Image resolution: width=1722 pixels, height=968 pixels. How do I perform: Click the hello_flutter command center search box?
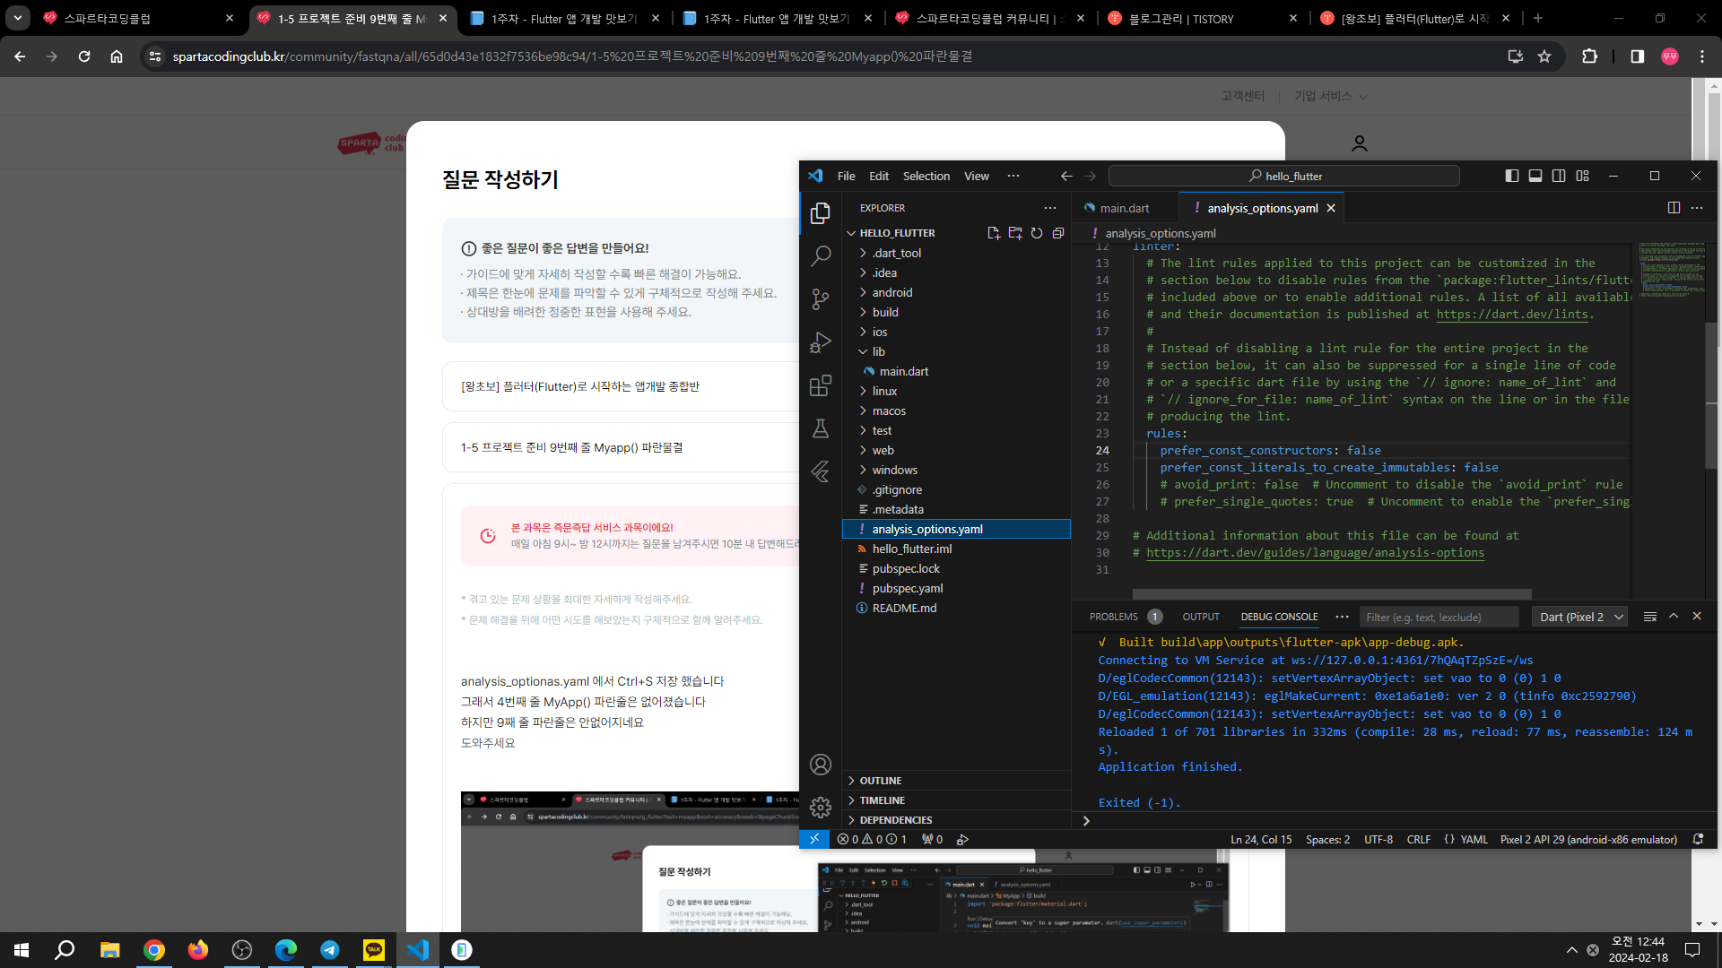[1284, 177]
